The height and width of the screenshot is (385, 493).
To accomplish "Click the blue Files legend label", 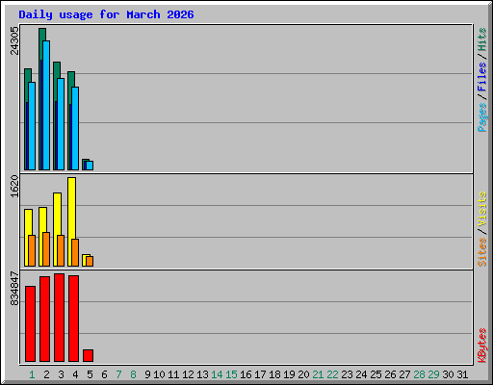I will coord(481,77).
